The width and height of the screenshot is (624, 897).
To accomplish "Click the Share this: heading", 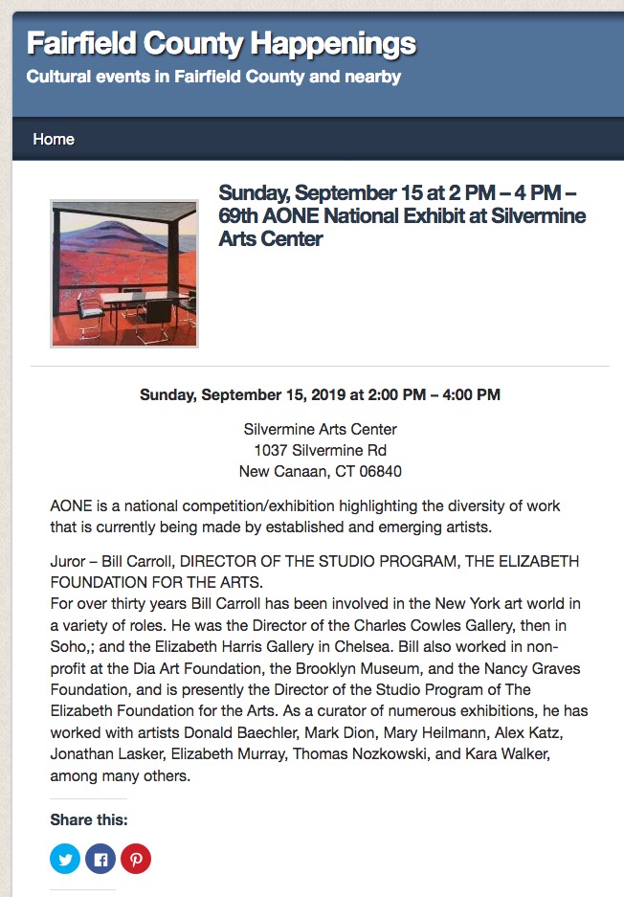I will (x=89, y=819).
